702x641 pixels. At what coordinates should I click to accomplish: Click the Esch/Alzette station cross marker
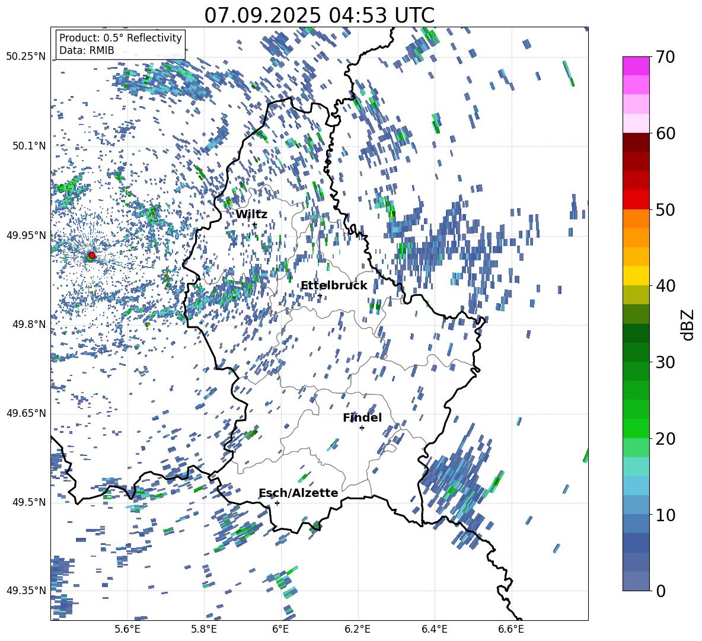277,503
